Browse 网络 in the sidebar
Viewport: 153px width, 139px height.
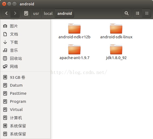coord(14,67)
